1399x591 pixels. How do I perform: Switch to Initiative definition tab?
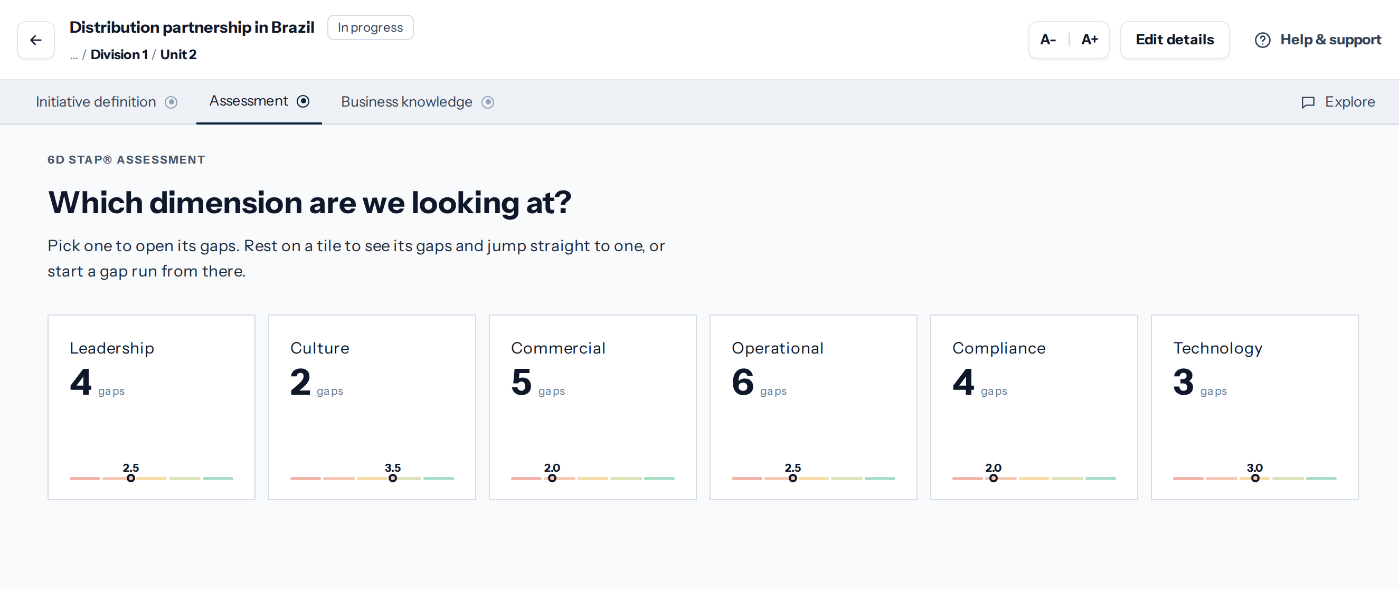tap(107, 102)
